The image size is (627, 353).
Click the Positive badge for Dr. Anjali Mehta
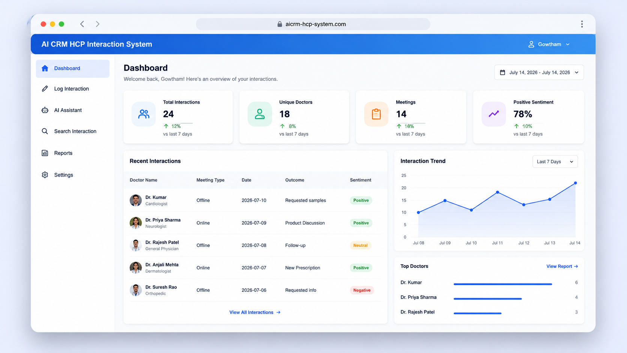[x=361, y=268]
